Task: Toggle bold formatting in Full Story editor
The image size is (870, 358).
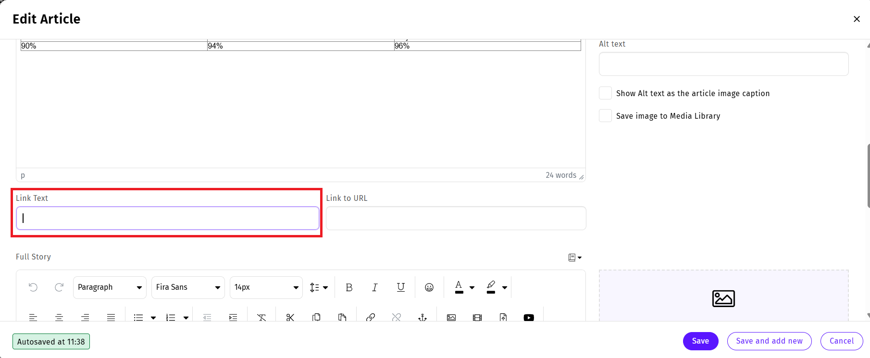Action: (349, 287)
